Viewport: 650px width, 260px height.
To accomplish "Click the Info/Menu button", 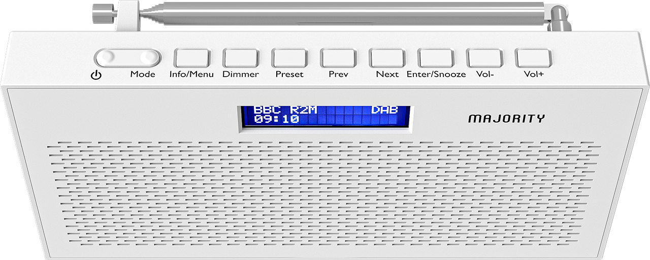I will pyautogui.click(x=192, y=58).
